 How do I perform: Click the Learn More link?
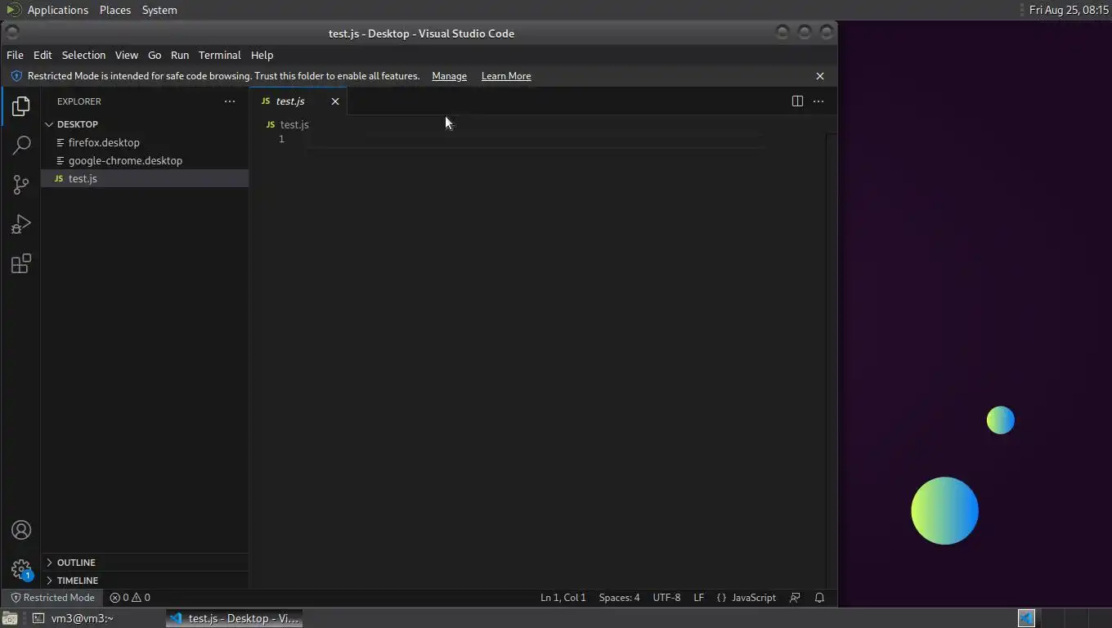(506, 76)
